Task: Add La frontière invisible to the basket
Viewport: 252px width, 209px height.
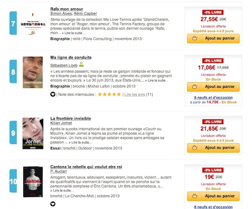Action: [x=213, y=148]
